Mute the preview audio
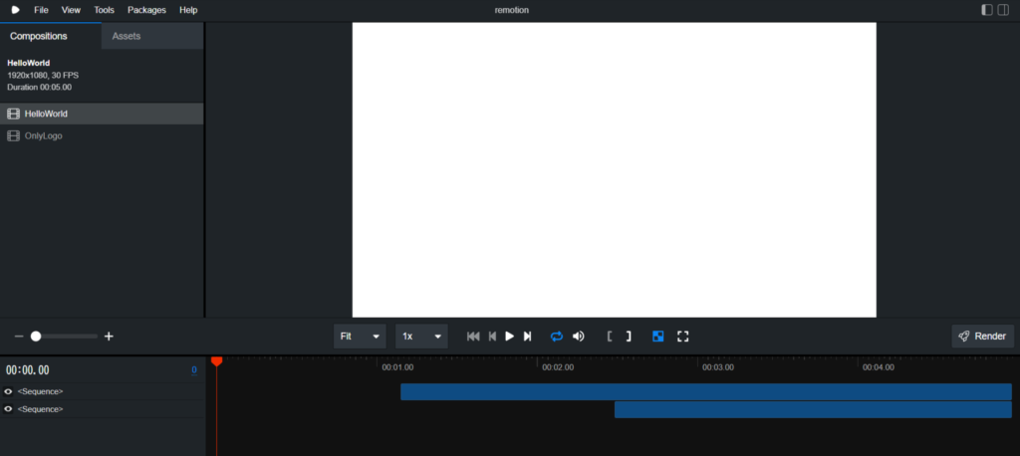1020x456 pixels. [579, 337]
